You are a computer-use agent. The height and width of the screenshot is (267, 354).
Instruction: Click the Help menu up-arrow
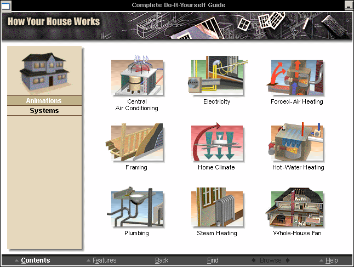[321, 260]
